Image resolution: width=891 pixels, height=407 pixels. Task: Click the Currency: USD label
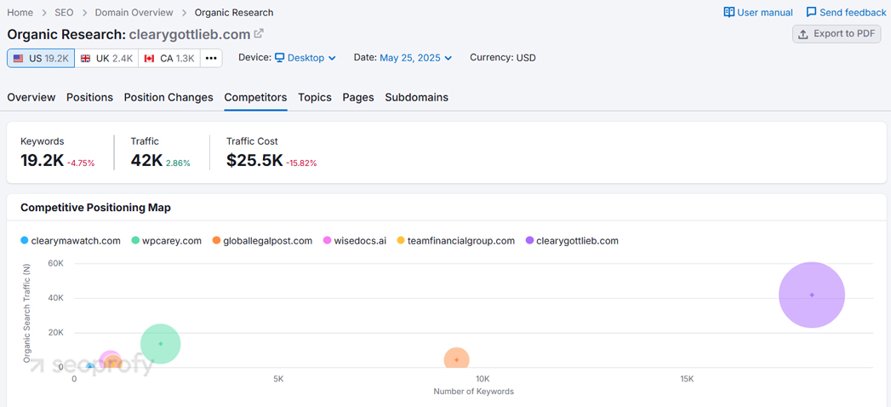click(x=502, y=57)
